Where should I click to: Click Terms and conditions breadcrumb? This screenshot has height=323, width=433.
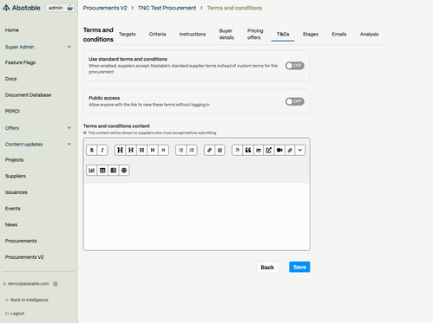coord(234,8)
